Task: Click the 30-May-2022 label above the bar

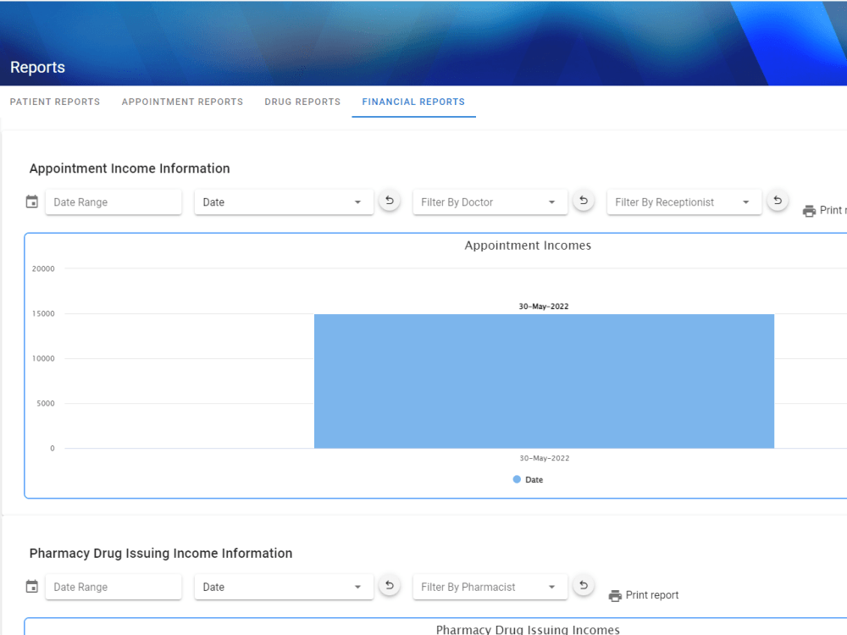Action: 544,306
